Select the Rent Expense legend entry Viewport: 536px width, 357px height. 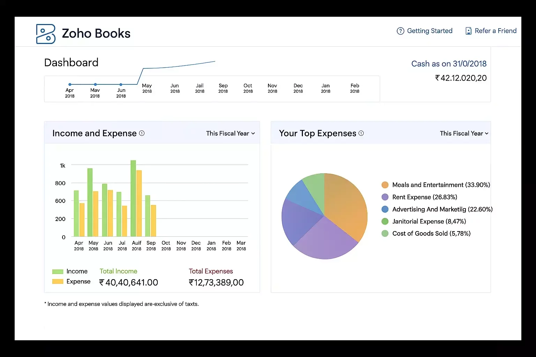coord(424,197)
